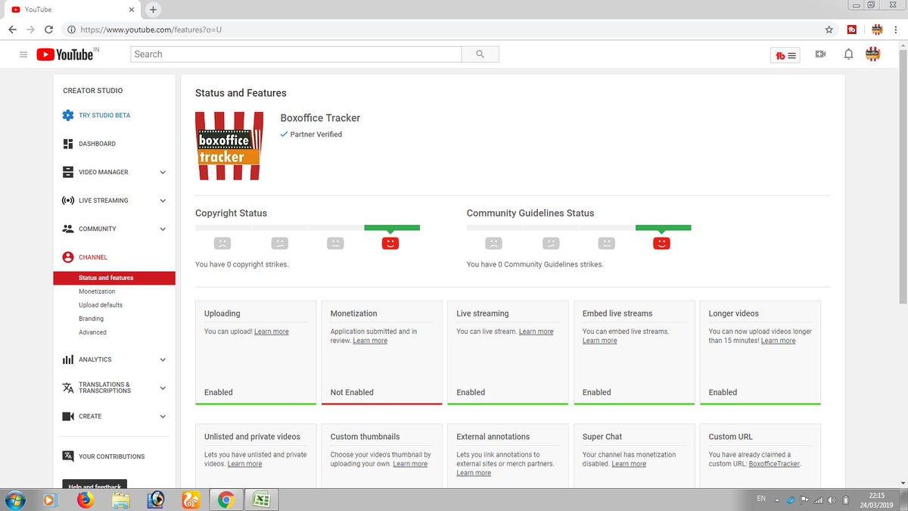Click the volume icon in system tray
This screenshot has width=908, height=511.
point(831,500)
